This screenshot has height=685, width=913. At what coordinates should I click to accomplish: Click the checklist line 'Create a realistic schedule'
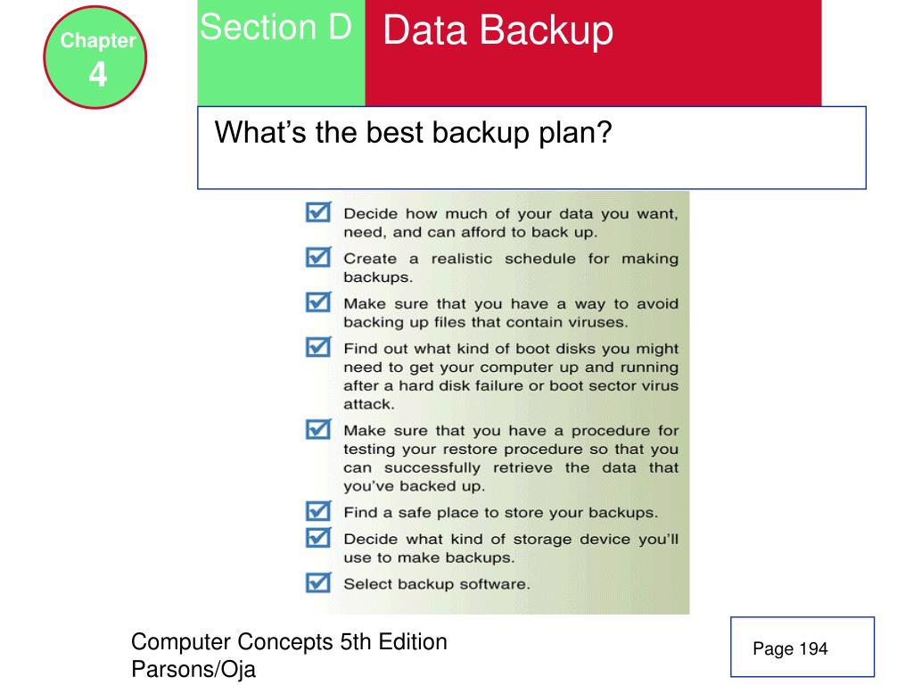coord(511,268)
